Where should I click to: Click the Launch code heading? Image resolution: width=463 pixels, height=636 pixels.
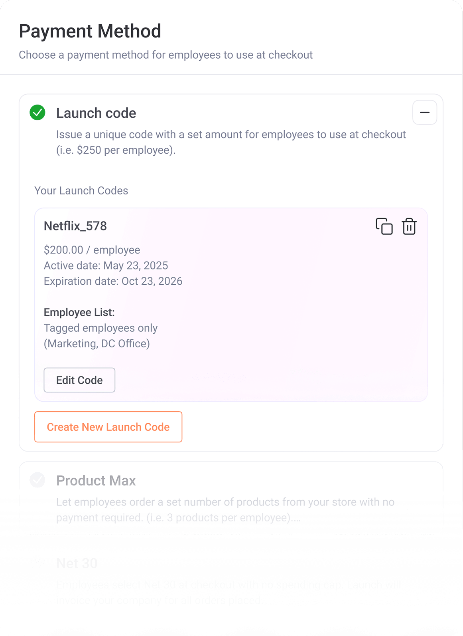96,113
